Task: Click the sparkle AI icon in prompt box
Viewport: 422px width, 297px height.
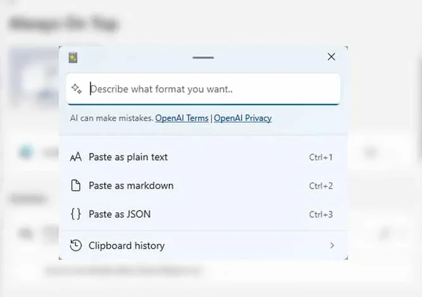Action: pyautogui.click(x=77, y=88)
